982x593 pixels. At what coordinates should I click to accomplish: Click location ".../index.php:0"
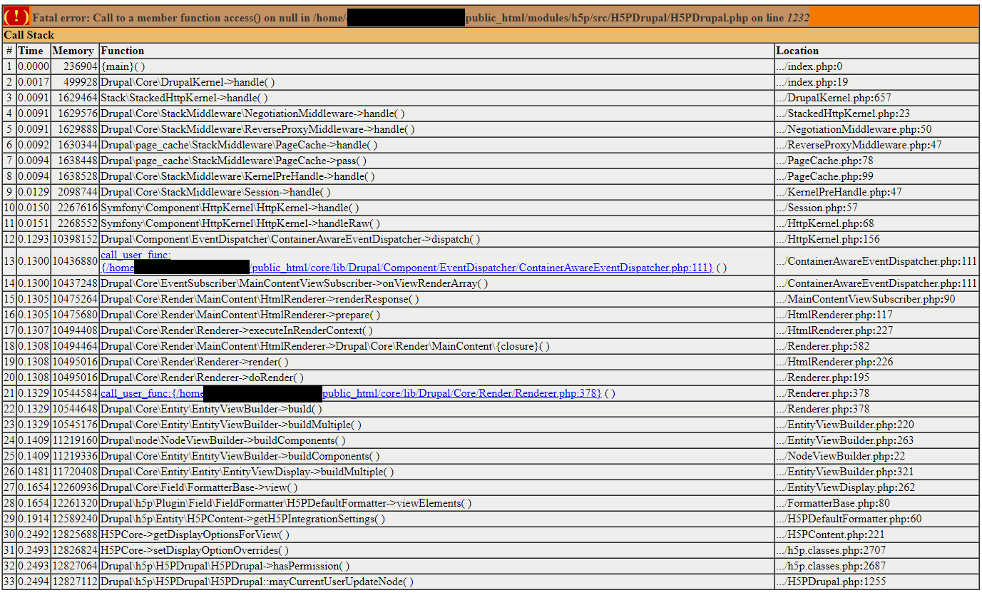809,66
